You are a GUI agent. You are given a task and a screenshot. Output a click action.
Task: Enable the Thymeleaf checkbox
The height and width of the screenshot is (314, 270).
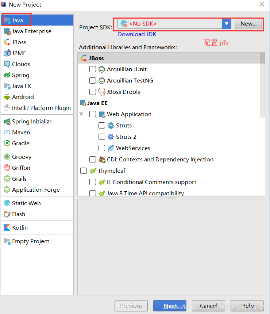tap(84, 171)
